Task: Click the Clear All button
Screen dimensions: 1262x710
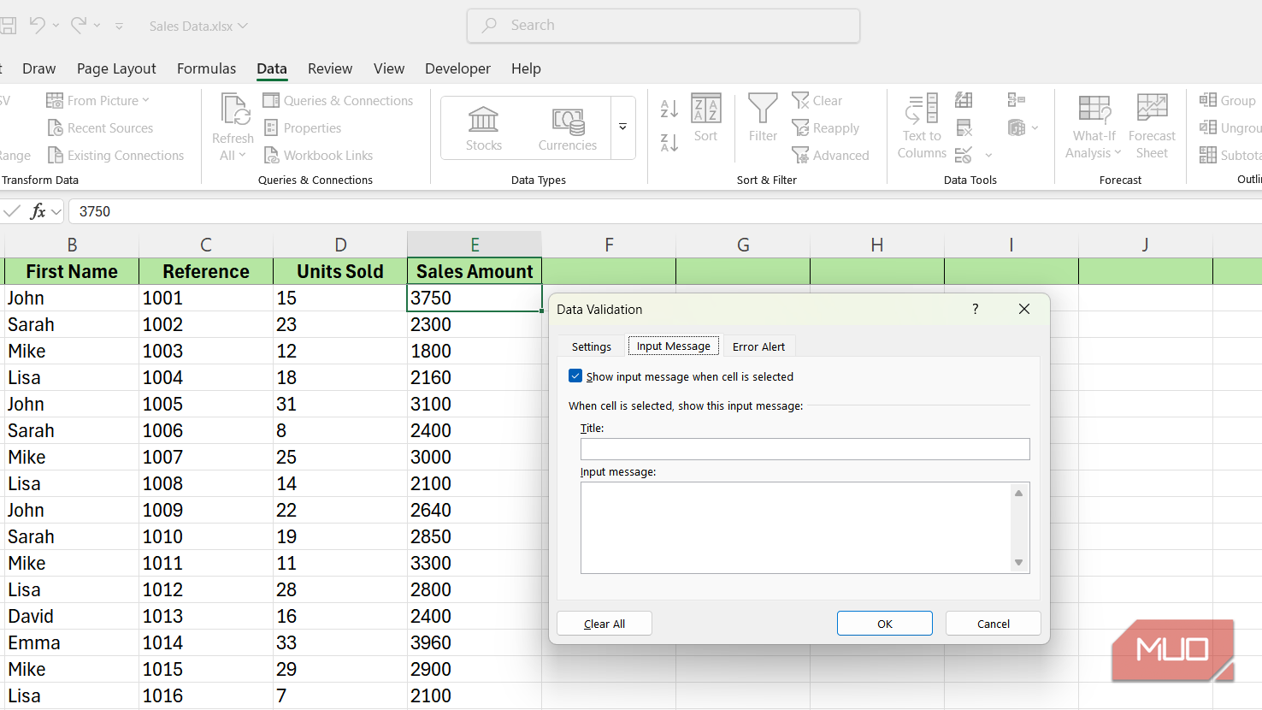Action: coord(604,624)
